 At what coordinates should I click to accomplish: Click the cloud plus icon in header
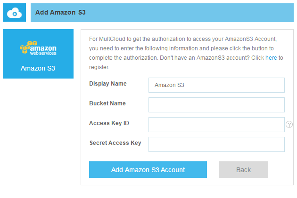pos(15,13)
